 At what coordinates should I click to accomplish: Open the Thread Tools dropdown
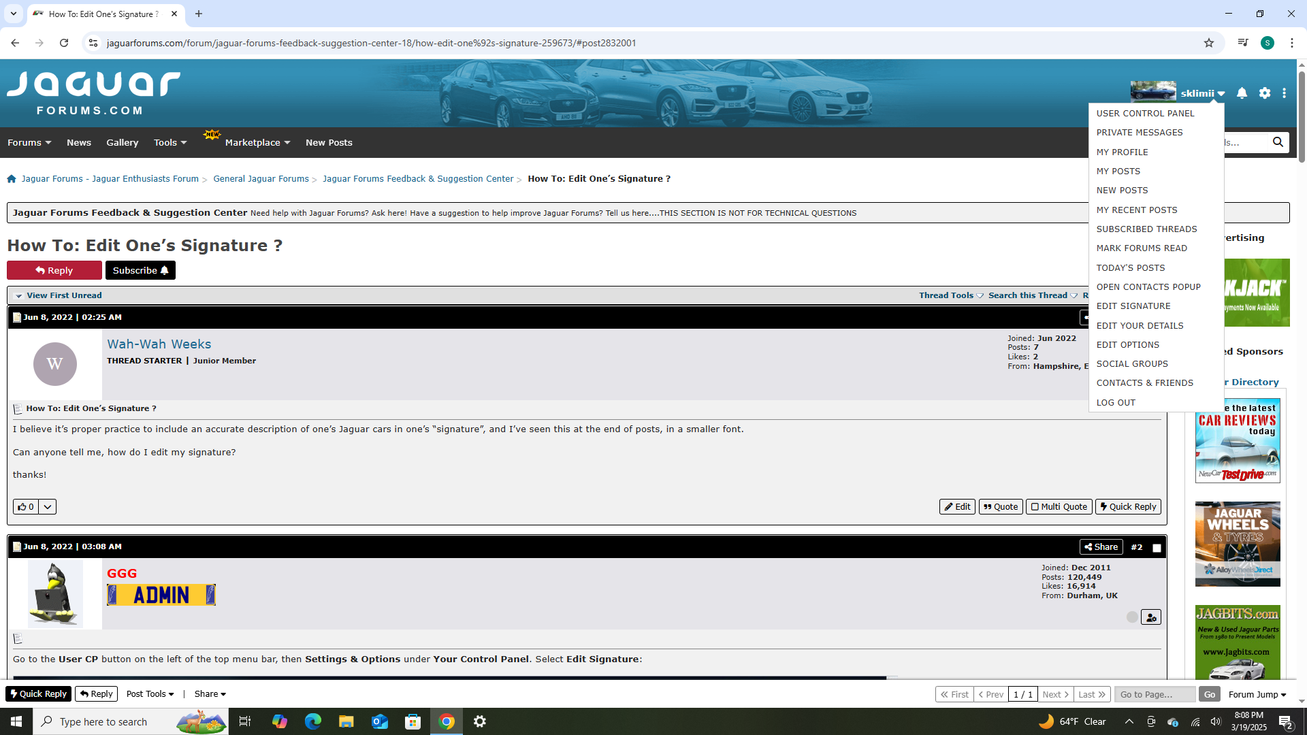pos(950,295)
